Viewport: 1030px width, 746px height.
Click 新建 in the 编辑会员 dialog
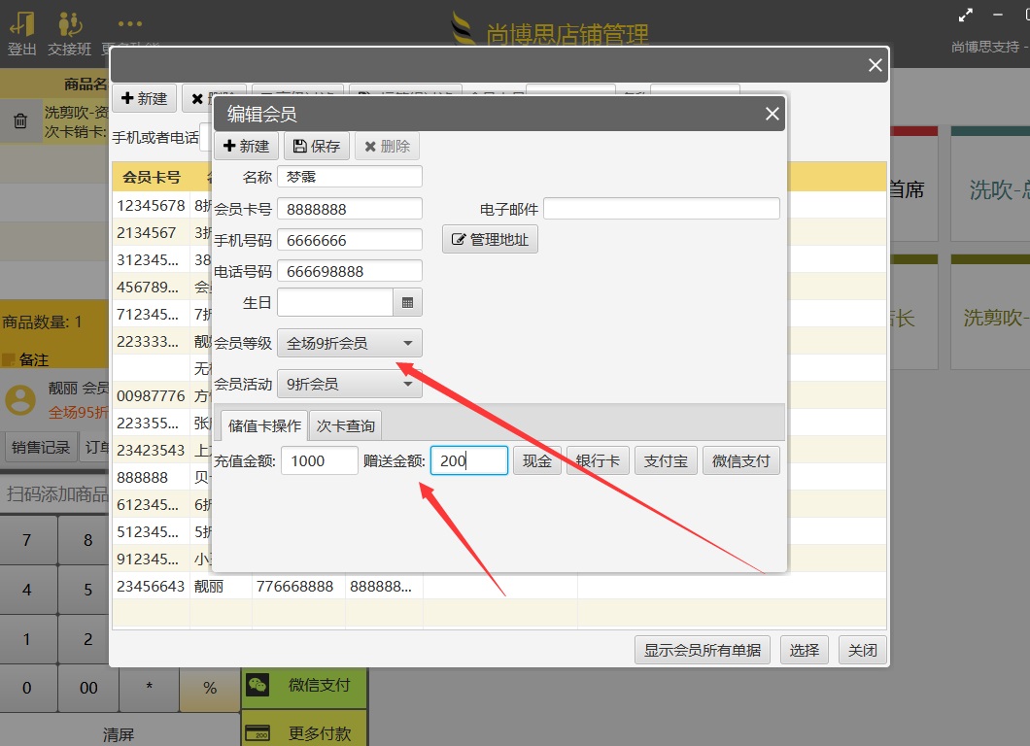pyautogui.click(x=246, y=146)
